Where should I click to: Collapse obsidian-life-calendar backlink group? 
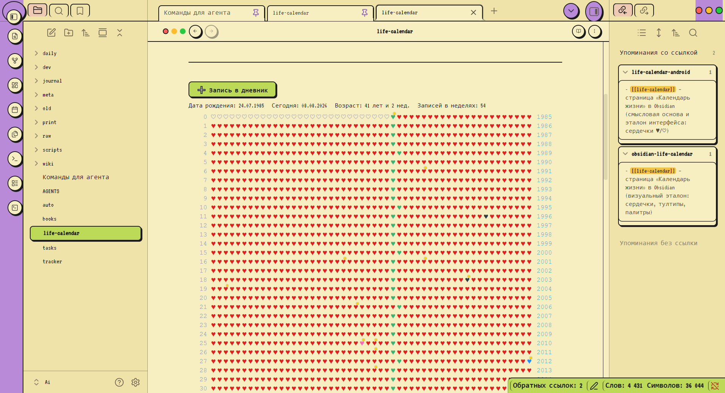[x=625, y=154]
